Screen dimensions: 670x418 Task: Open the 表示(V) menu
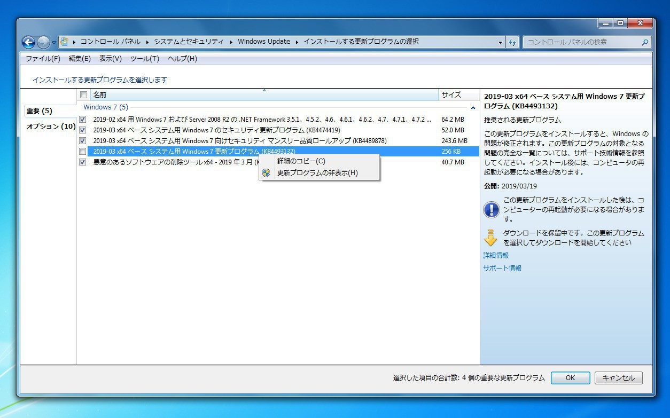click(x=111, y=59)
